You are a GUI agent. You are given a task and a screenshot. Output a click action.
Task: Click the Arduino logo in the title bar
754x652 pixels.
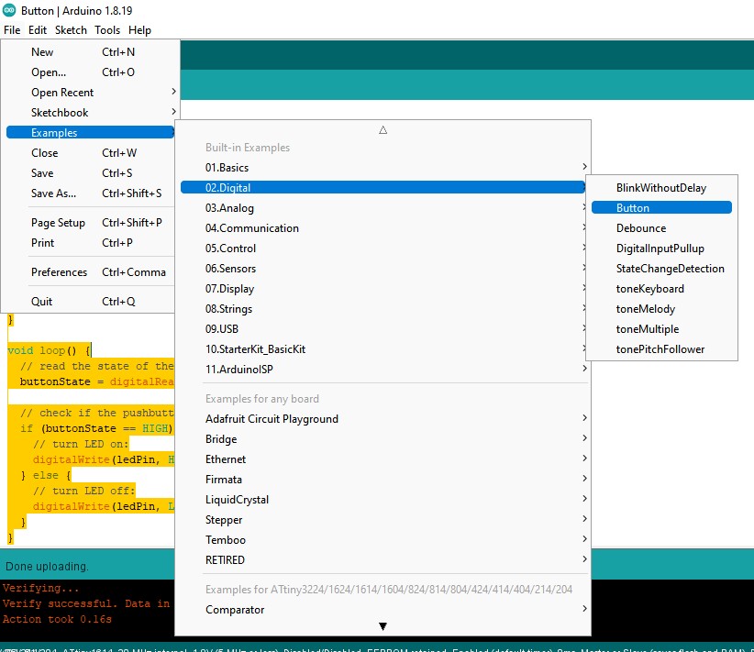tap(9, 10)
